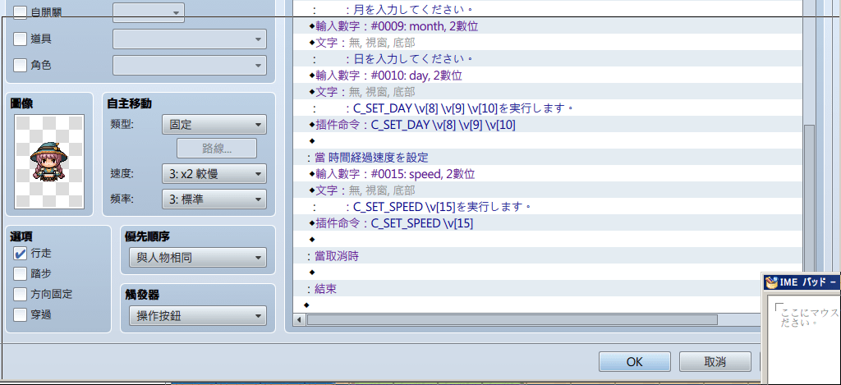
Task: Enable the 自開關 condition checkbox
Action: (20, 11)
